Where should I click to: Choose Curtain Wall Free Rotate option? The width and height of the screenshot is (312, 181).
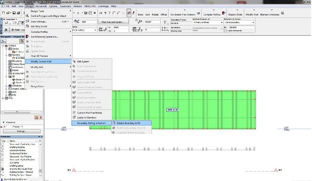tap(89, 113)
